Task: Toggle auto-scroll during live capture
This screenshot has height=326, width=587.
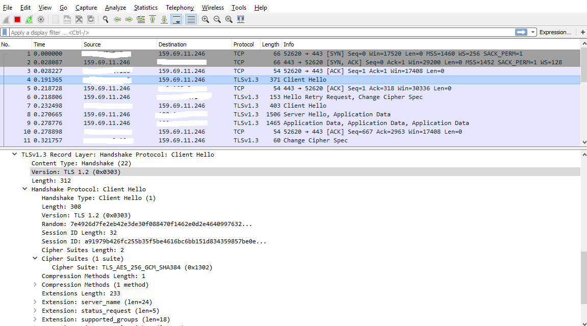Action: (176, 19)
